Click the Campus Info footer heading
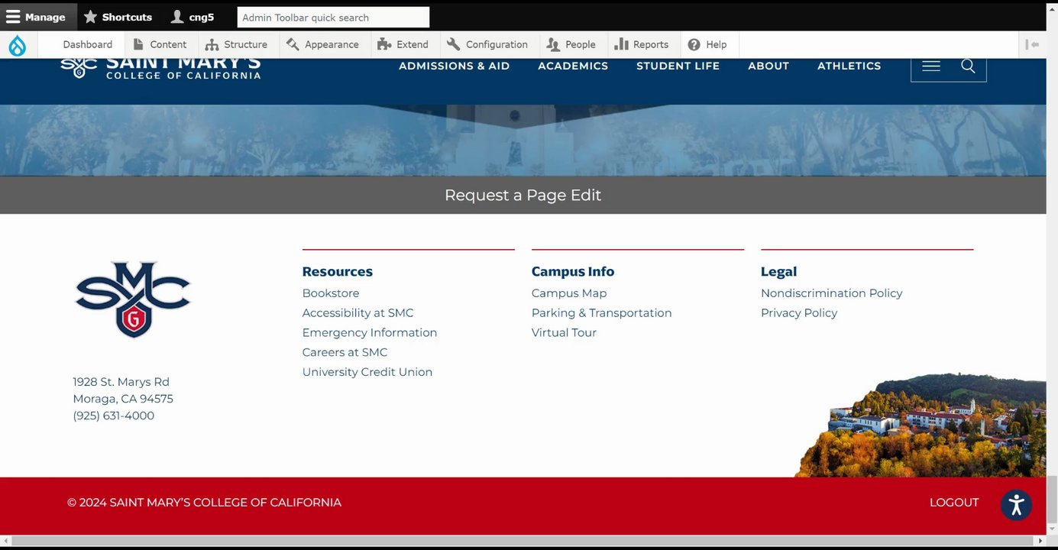The height and width of the screenshot is (550, 1058). pyautogui.click(x=572, y=272)
